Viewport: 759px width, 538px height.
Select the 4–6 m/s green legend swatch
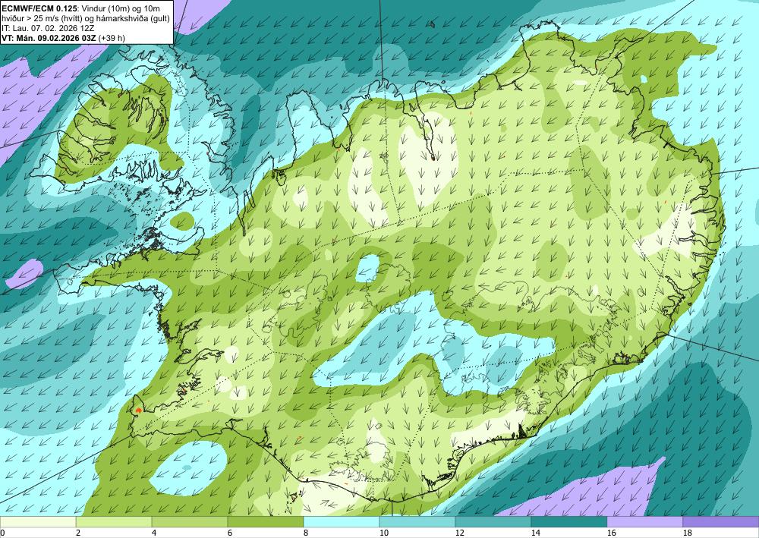coord(190,521)
